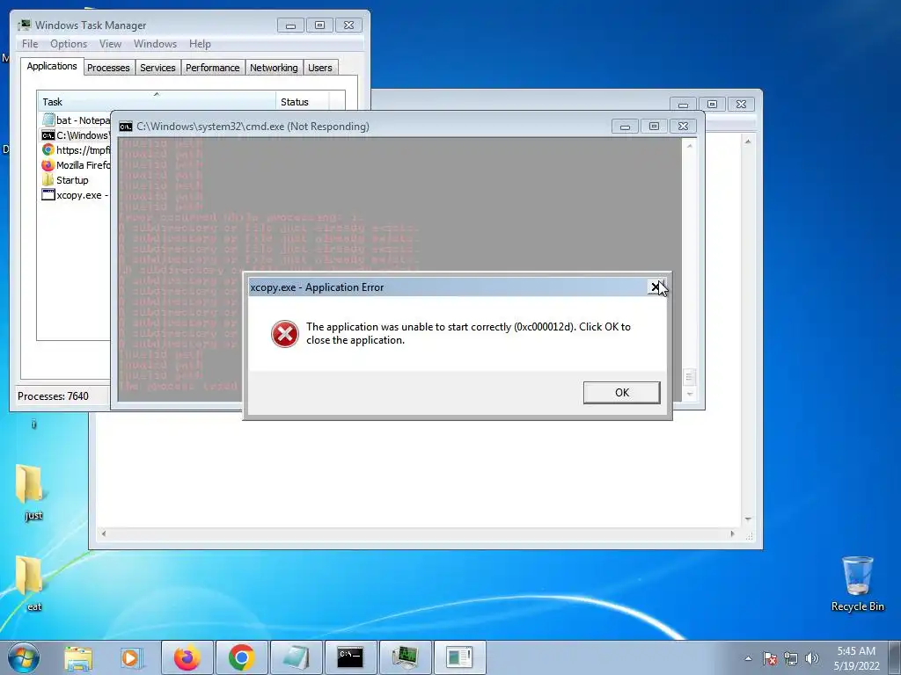The width and height of the screenshot is (901, 675).
Task: Open Action Center flag in tray
Action: pos(770,658)
